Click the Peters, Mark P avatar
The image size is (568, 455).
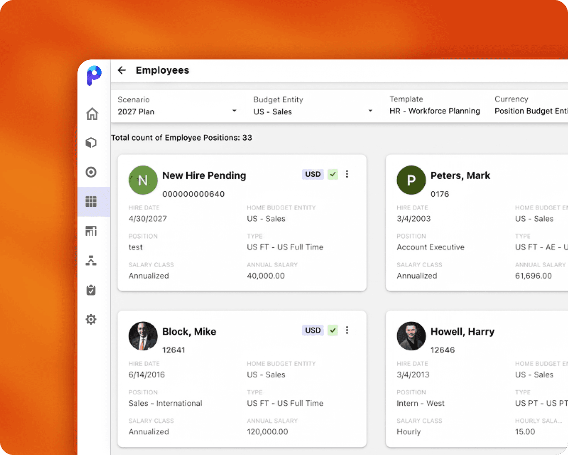tap(411, 180)
